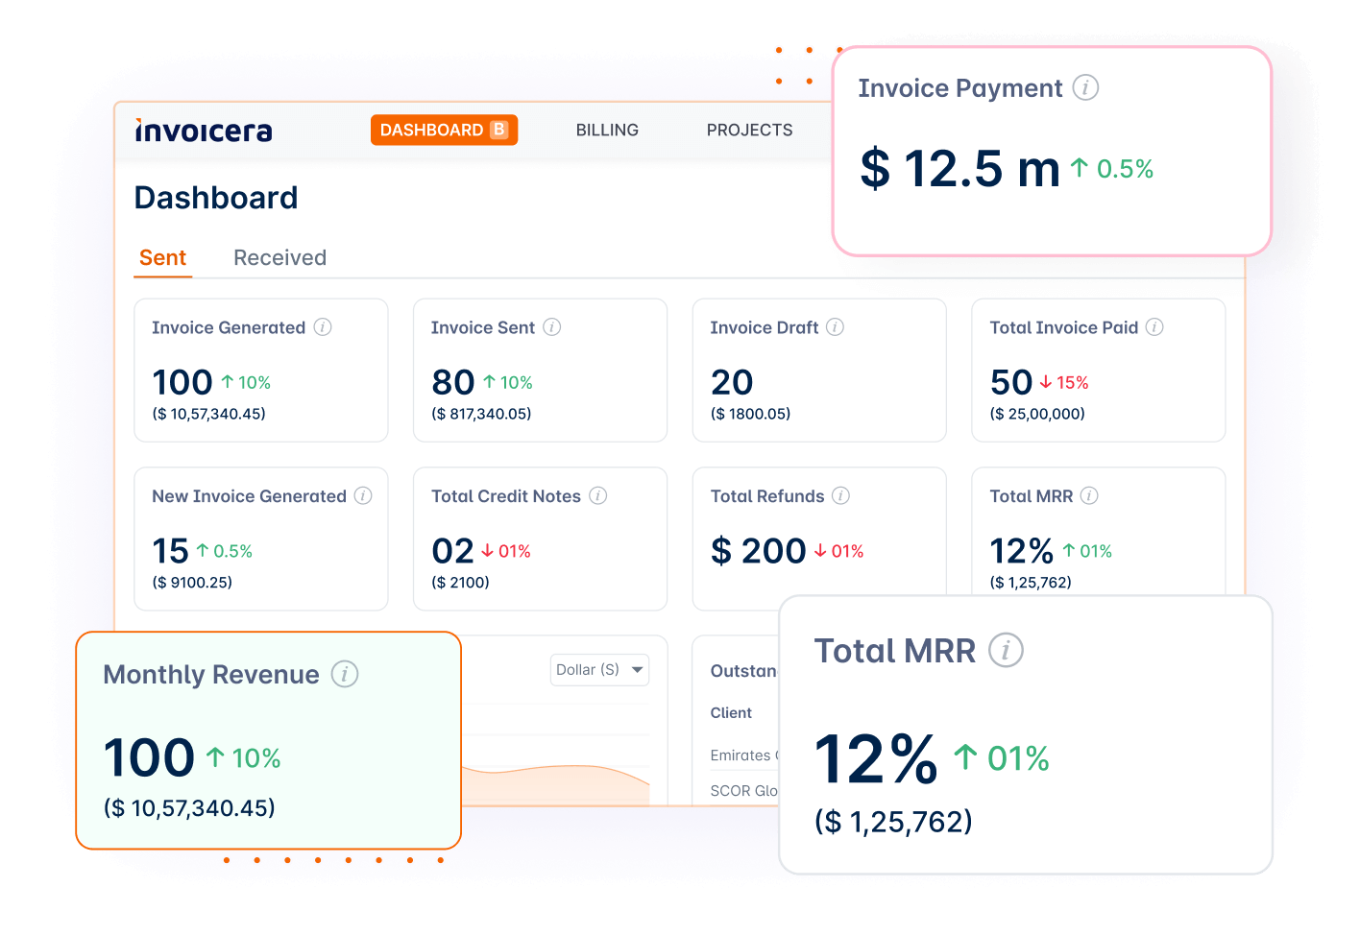Click the $ 12.5 m Invoice Payment value
This screenshot has width=1360, height=935.
(x=959, y=169)
